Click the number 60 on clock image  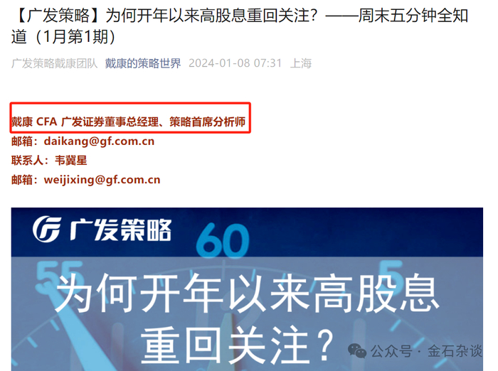223,240
